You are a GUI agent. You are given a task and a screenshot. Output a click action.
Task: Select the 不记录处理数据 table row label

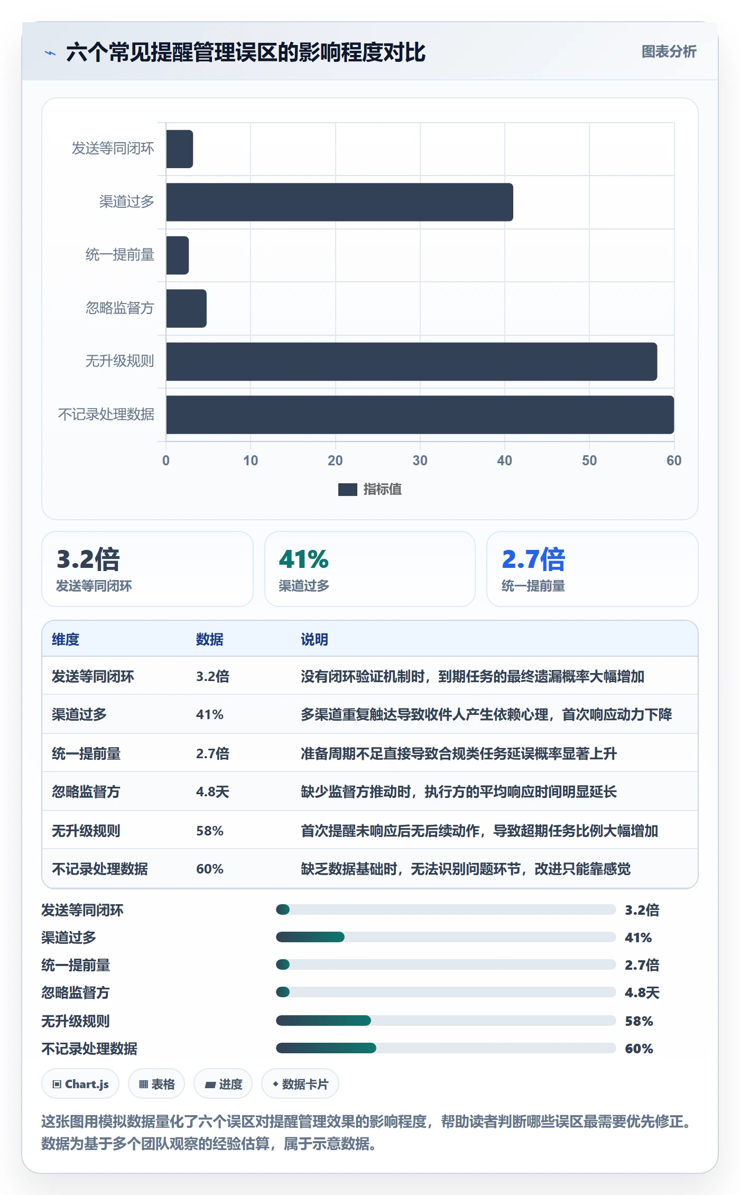tap(100, 869)
